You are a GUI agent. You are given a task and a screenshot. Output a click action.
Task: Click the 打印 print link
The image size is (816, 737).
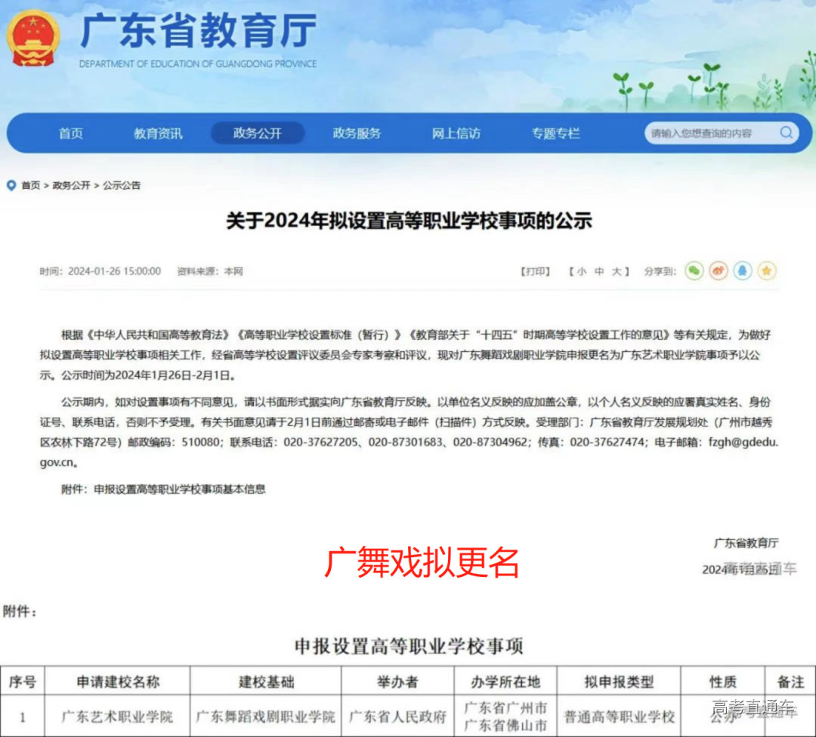click(535, 272)
